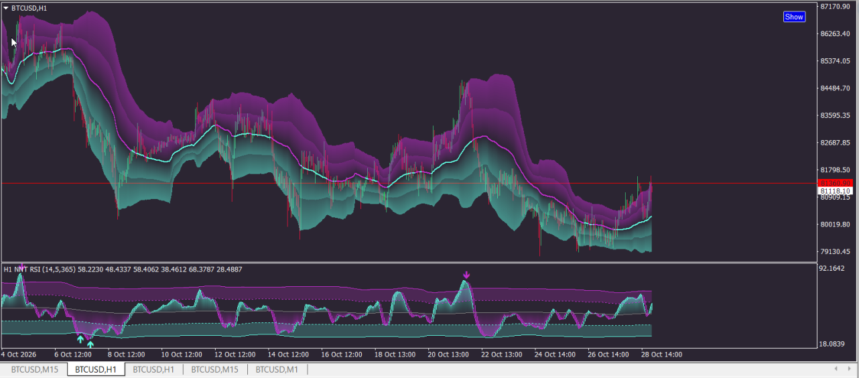Click the 12 Oct 12:00 time label
This screenshot has height=378, width=859.
coord(235,354)
